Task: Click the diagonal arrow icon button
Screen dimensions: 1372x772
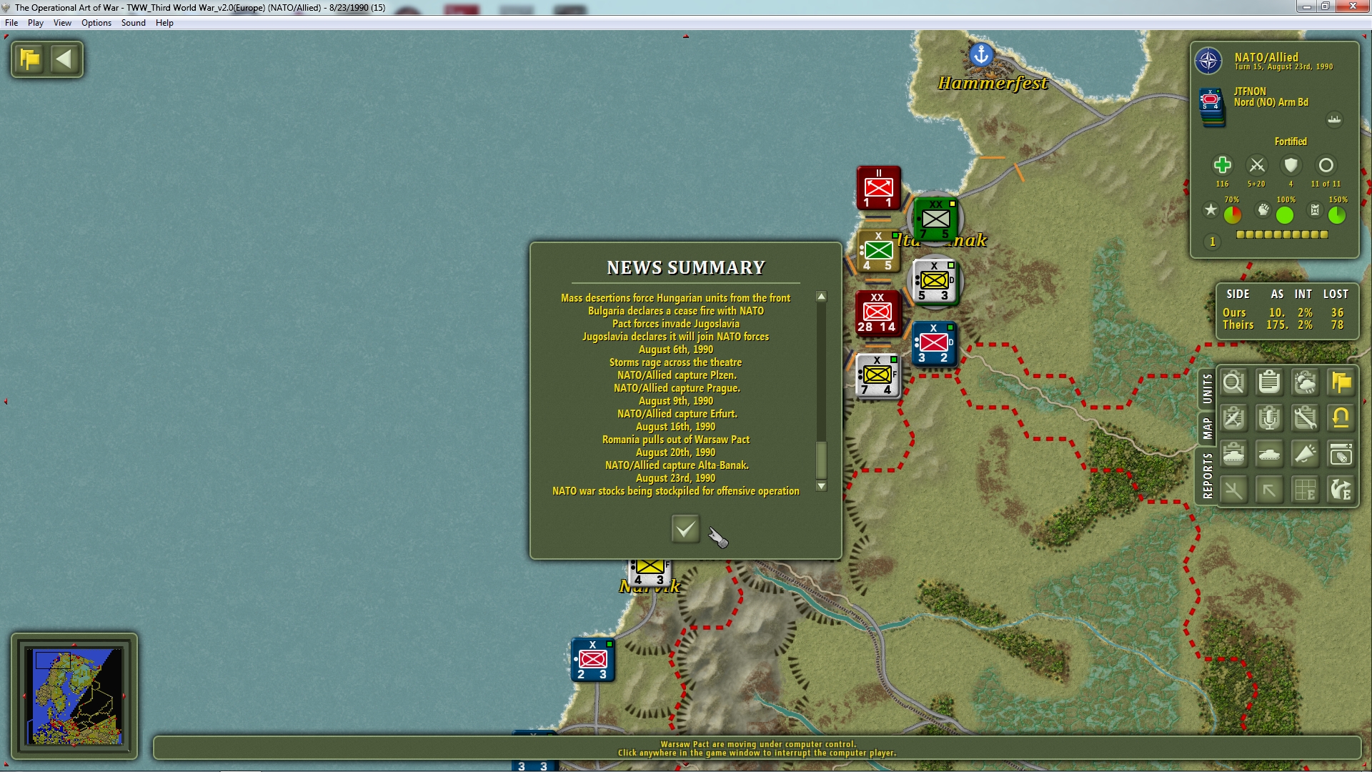Action: (x=1269, y=490)
